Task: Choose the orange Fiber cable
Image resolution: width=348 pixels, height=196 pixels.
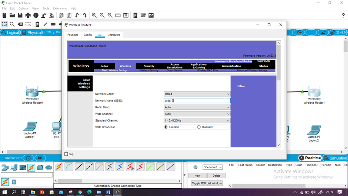Action: (100, 167)
